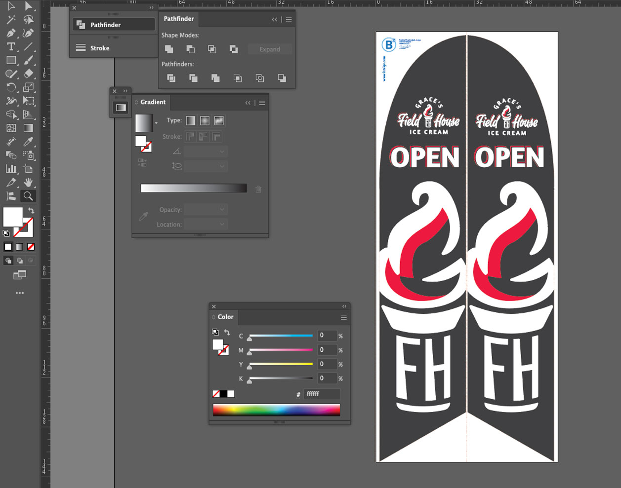Select the Perspective Grid tool
The image size is (621, 488).
29,114
